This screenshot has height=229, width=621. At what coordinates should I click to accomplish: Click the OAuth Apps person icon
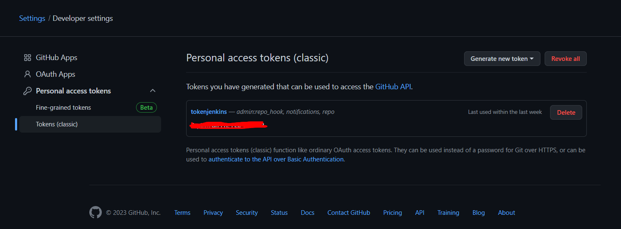coord(28,74)
